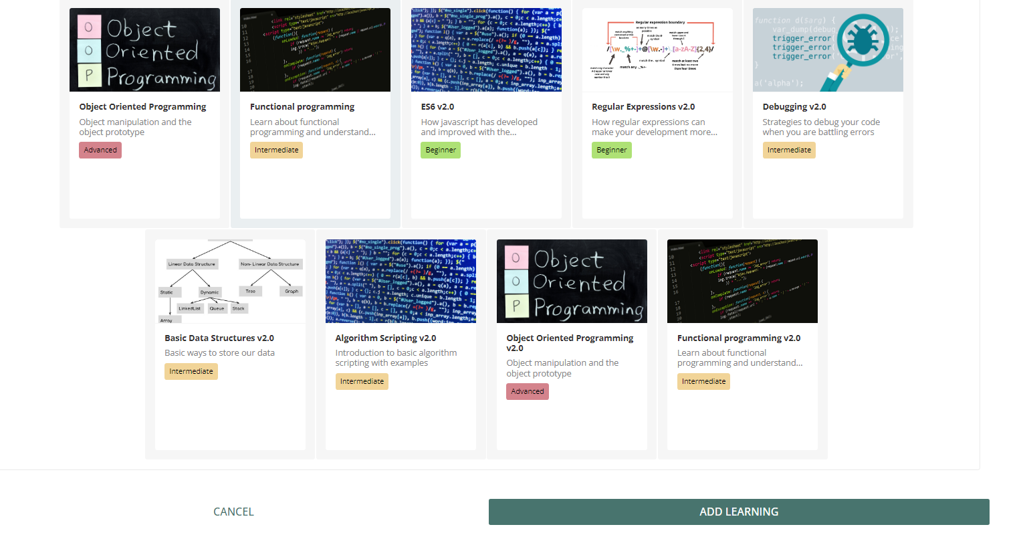Viewport: 1021px width, 537px height.
Task: Click the Debugging v2.0 bug magnifier image
Action: 828,50
